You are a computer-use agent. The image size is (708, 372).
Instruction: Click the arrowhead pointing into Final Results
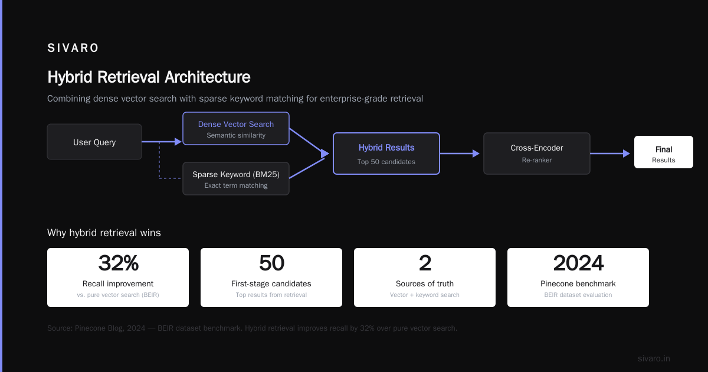tap(627, 154)
